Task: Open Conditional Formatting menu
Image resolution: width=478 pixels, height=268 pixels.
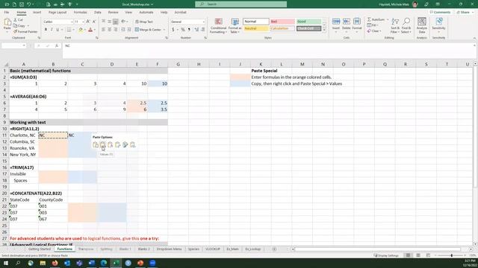Action: coord(218,25)
